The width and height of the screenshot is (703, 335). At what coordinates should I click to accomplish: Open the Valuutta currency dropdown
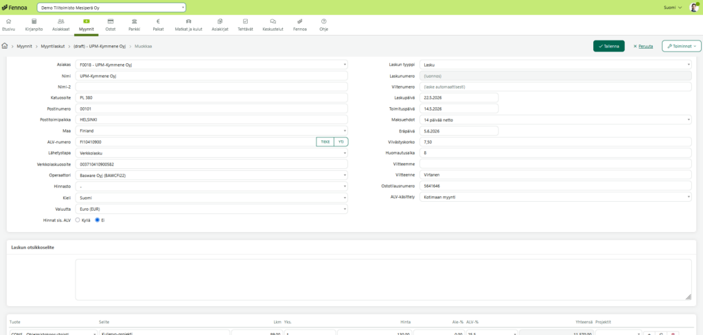(211, 209)
